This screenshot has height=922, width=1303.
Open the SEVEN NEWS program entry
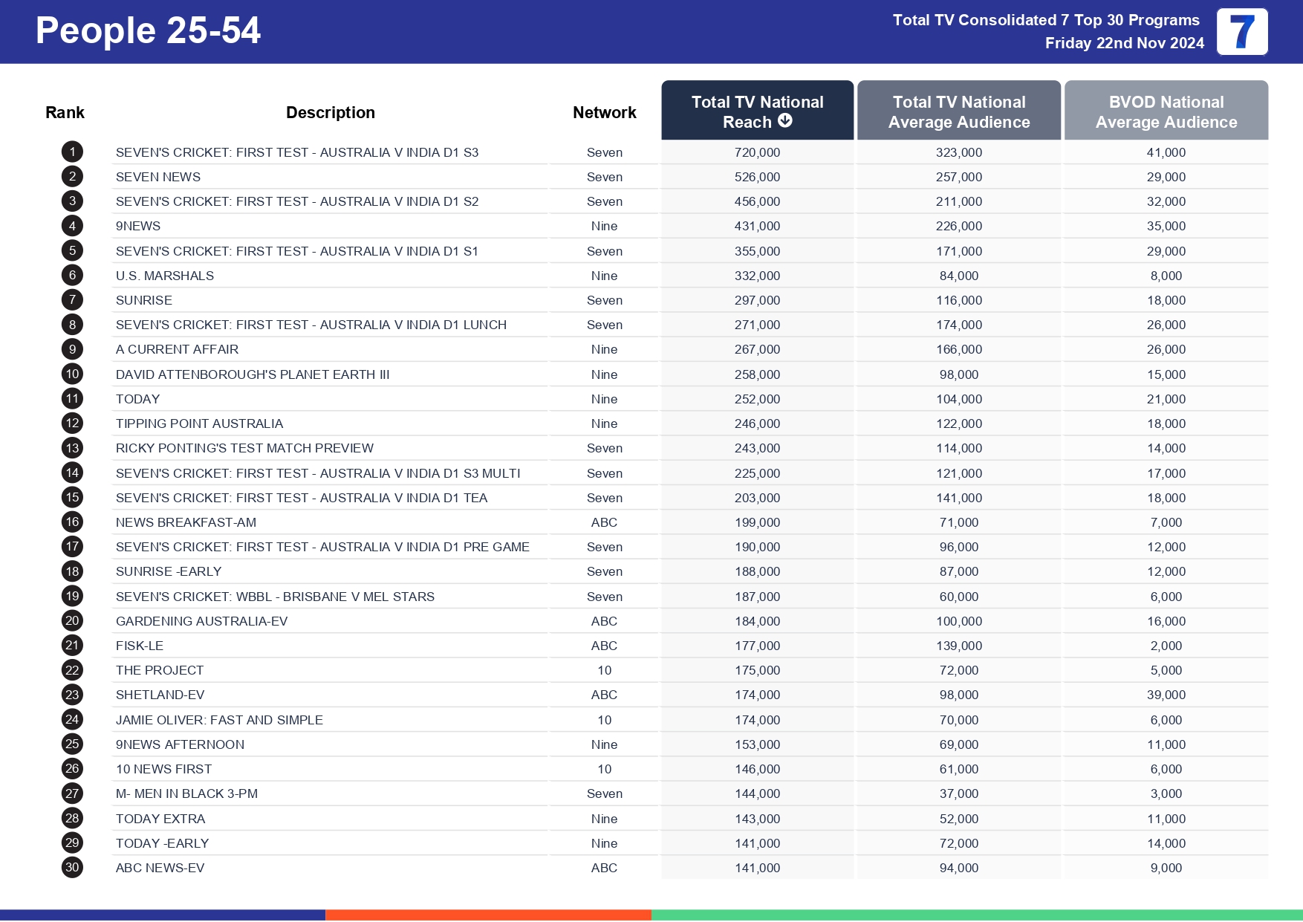tap(157, 177)
